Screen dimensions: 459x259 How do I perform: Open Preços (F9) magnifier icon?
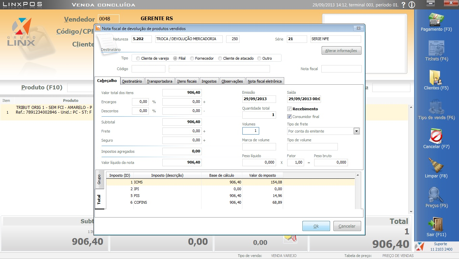pyautogui.click(x=436, y=195)
